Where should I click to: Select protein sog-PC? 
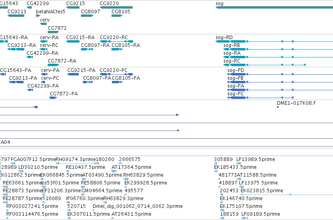261,98
